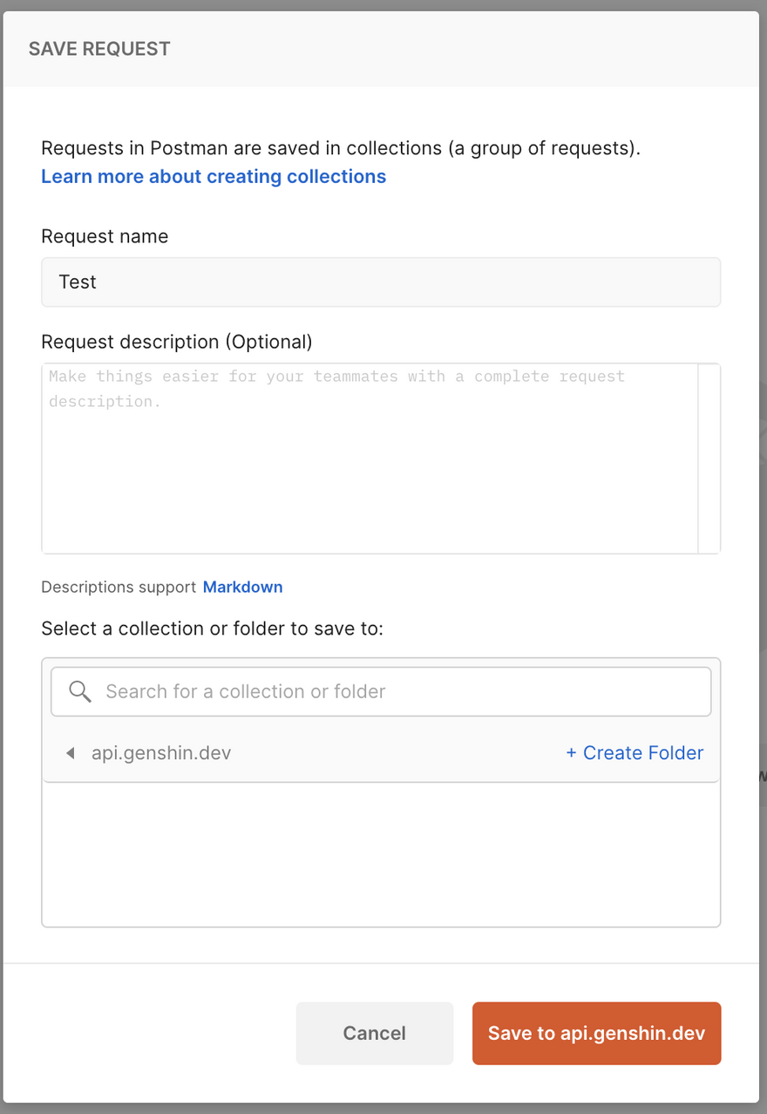Click the Cancel button
The image size is (767, 1114).
[375, 1033]
